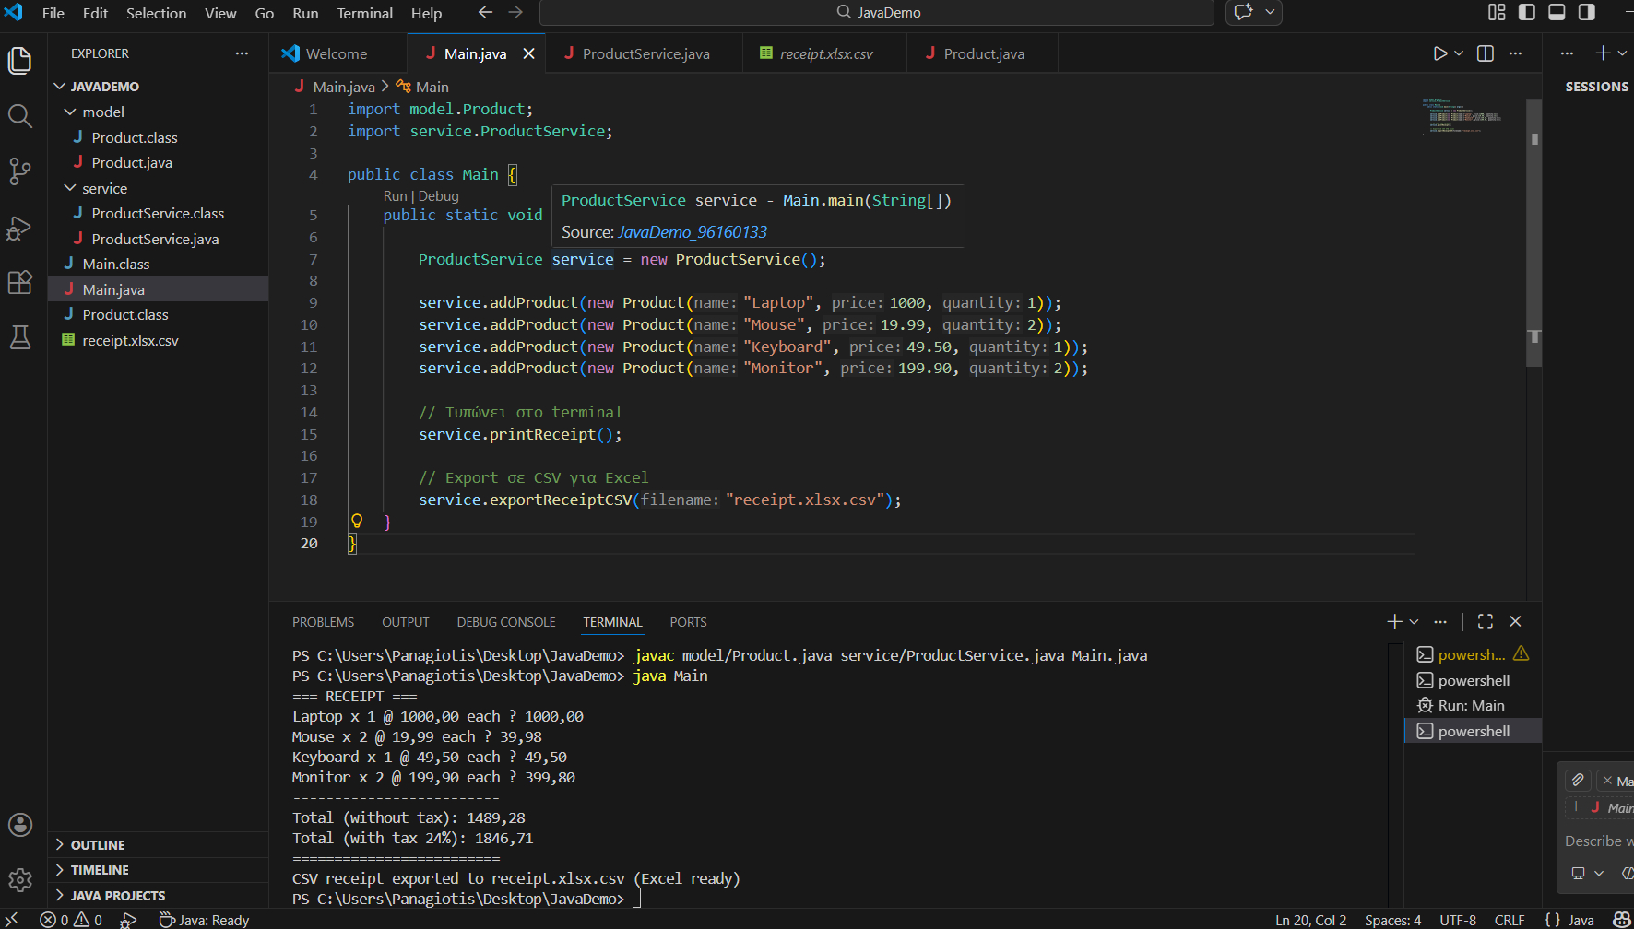
Task: Click Ln 20, Col 2 status entry
Action: pyautogui.click(x=1310, y=920)
